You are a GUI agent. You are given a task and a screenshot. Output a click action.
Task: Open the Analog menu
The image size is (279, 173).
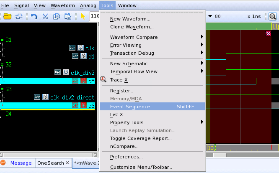click(88, 5)
